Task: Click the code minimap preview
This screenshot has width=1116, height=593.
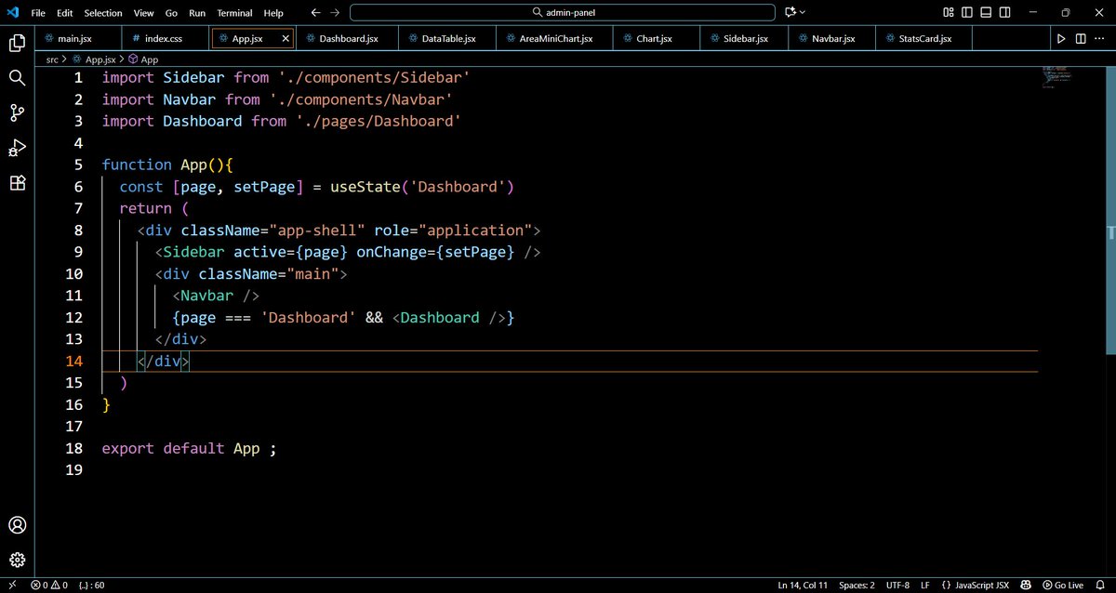Action: (x=1056, y=76)
